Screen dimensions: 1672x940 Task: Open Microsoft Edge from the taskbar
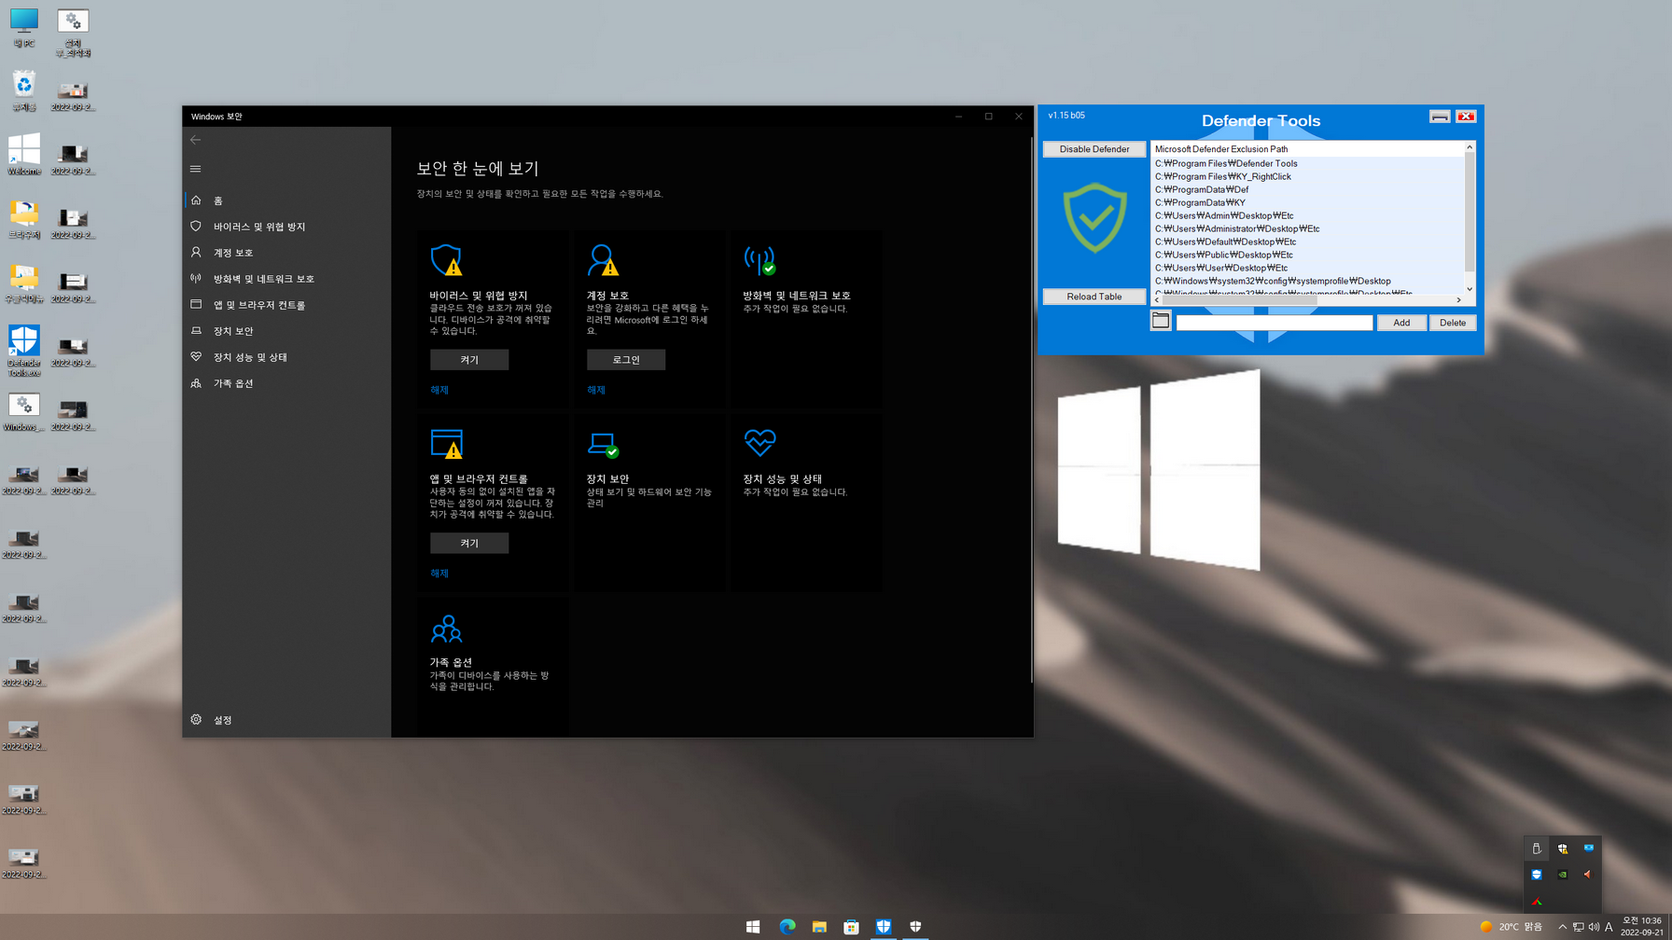coord(787,926)
